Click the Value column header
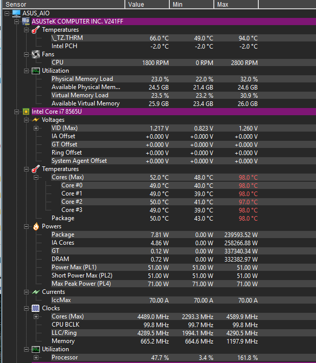 [147, 5]
